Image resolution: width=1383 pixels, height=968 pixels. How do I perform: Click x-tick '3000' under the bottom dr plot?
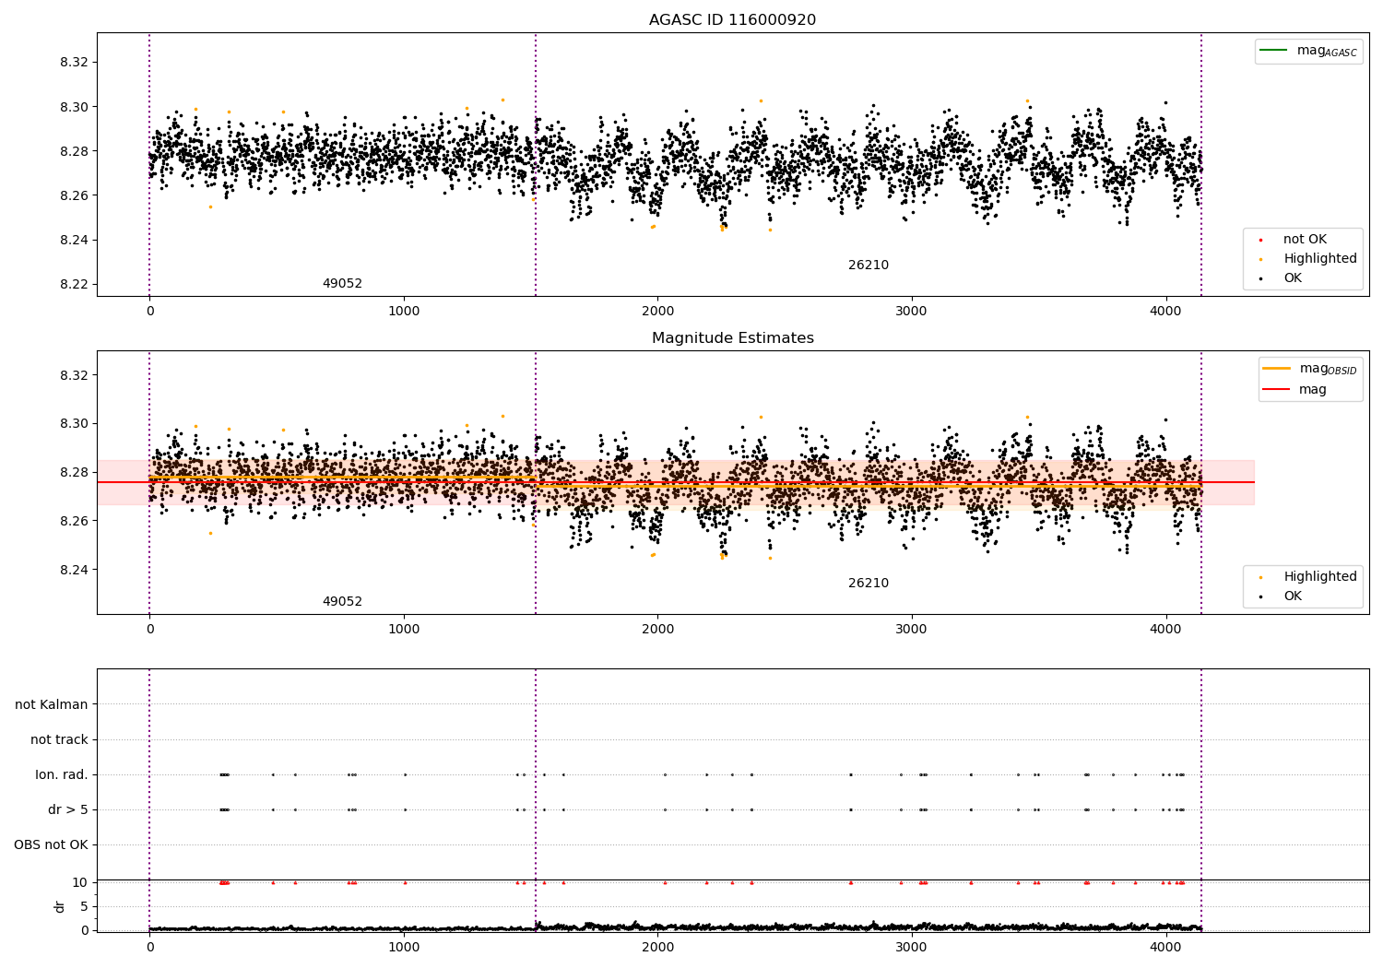pos(912,947)
